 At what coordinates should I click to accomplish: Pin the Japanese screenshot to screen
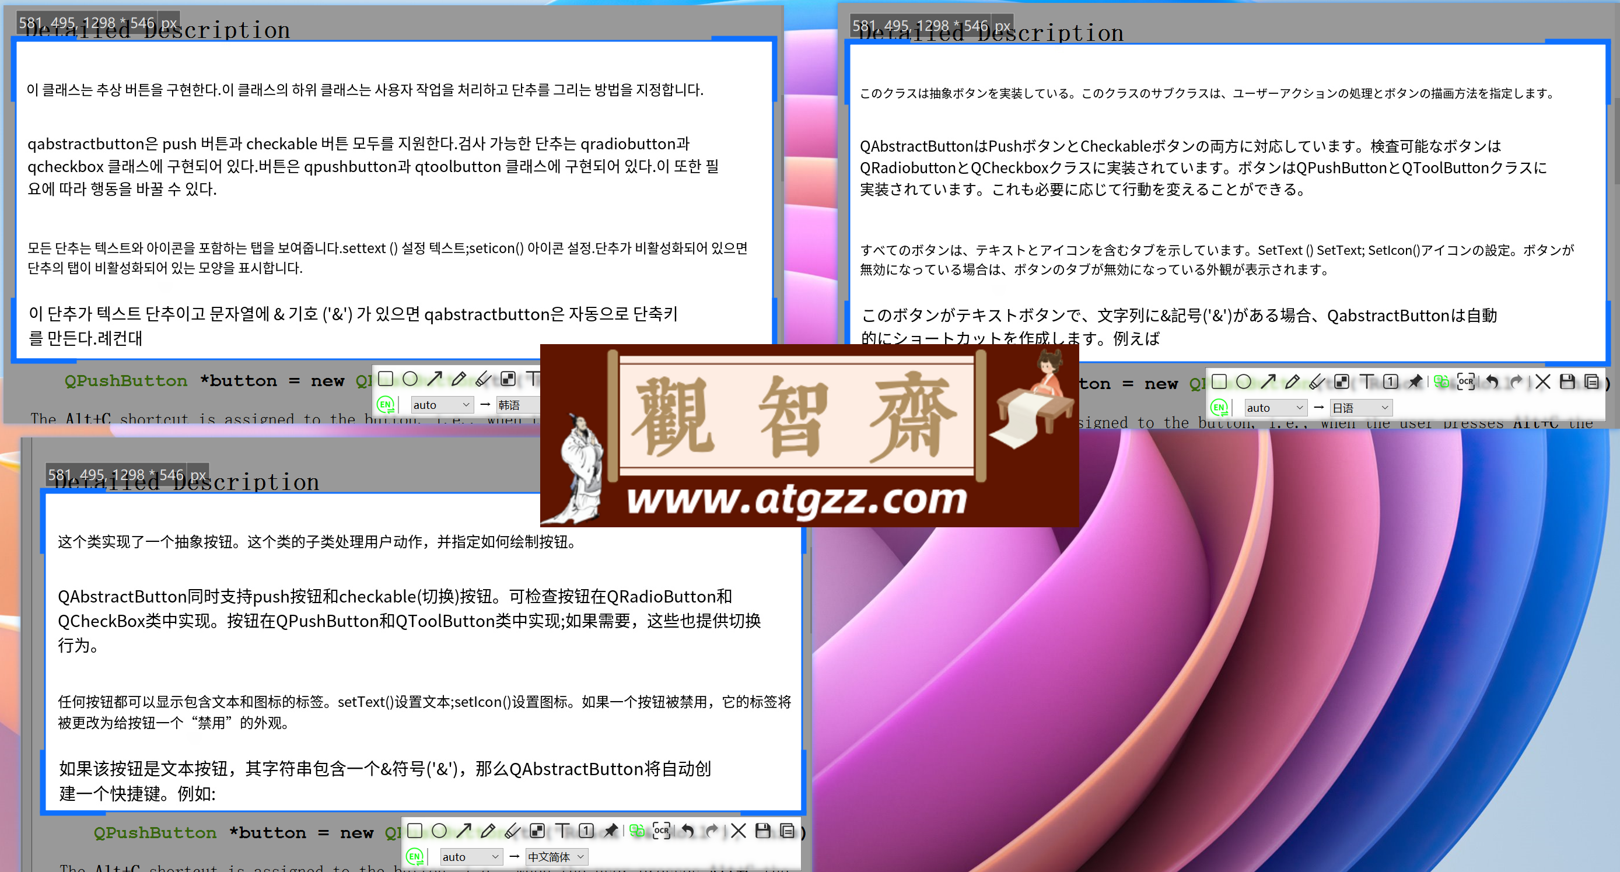(x=1415, y=381)
